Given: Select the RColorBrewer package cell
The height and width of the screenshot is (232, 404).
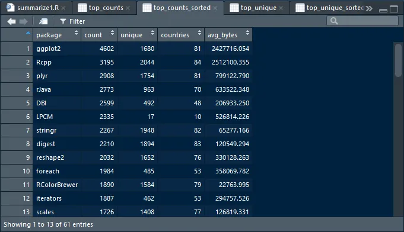Looking at the screenshot, I should coord(57,185).
